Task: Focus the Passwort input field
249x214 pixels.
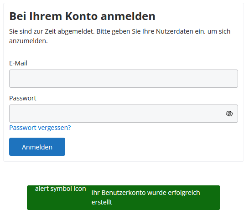Action: [124, 114]
